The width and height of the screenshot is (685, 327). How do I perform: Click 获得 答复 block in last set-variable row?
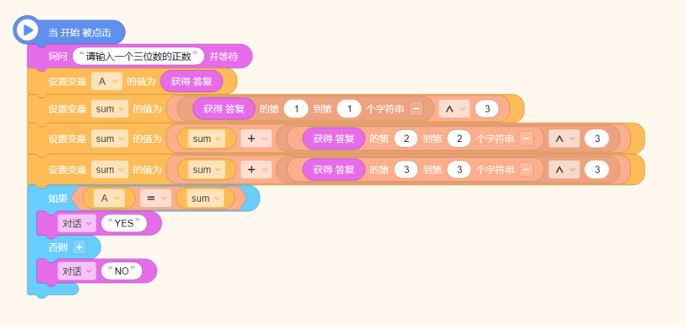(334, 170)
